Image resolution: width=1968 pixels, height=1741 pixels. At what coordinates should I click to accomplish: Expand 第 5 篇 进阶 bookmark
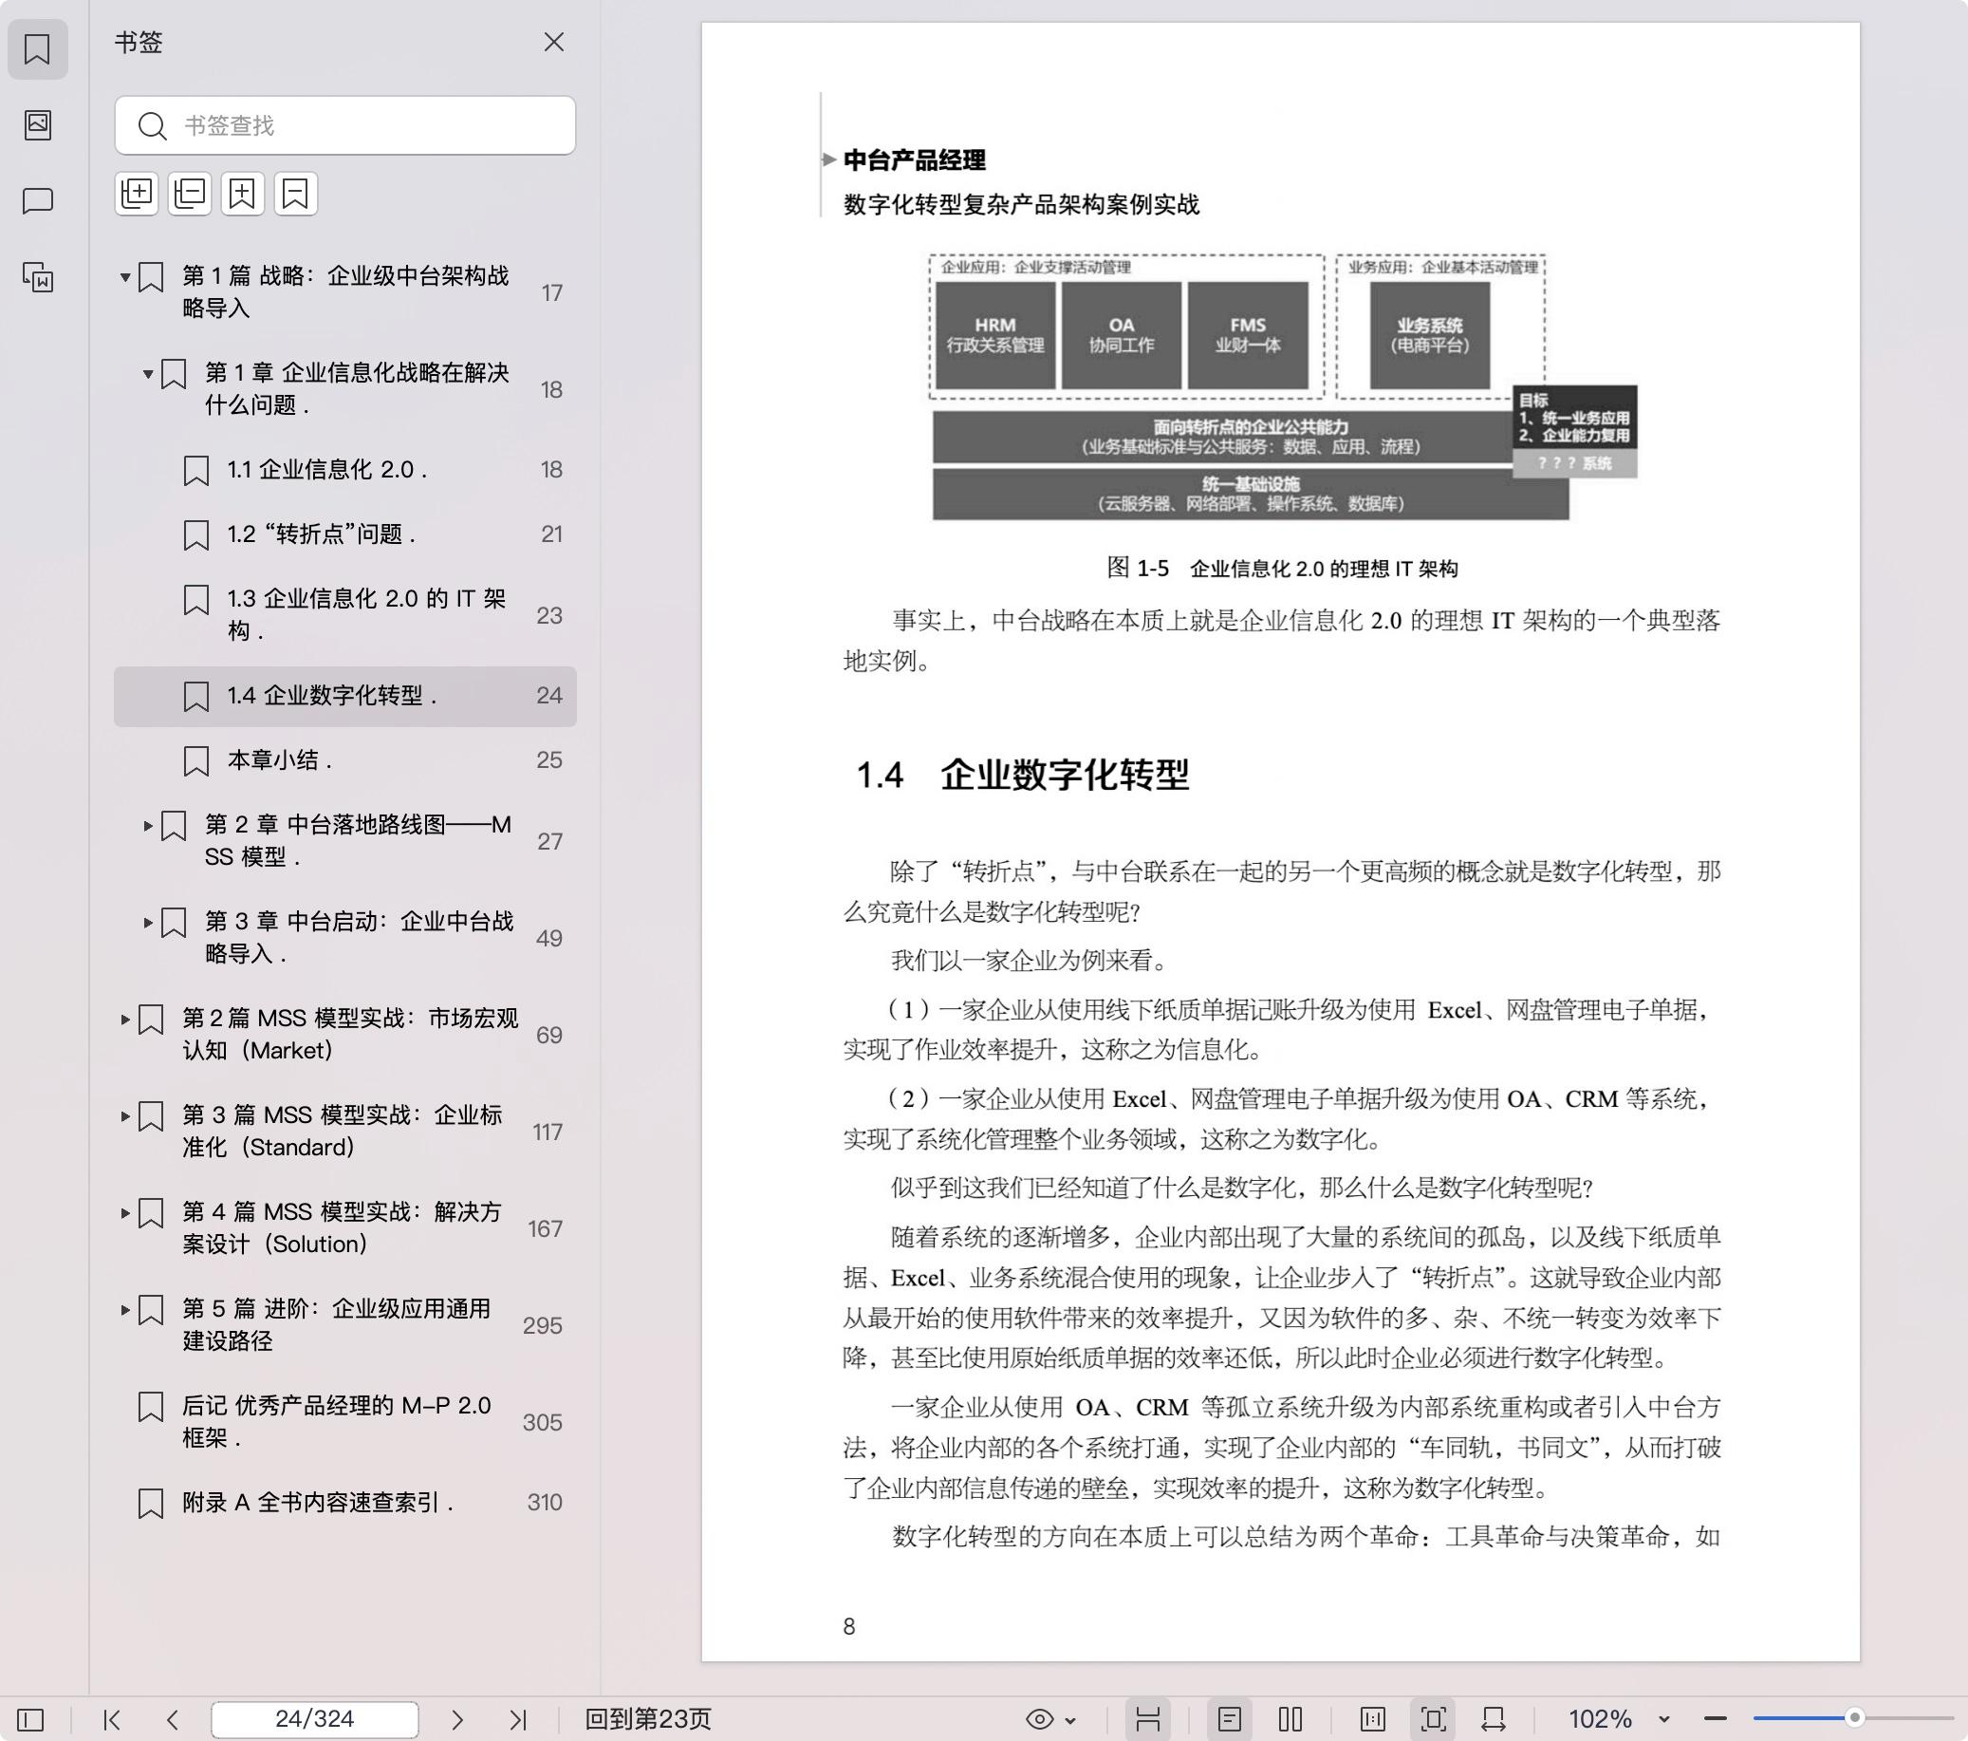click(x=125, y=1309)
